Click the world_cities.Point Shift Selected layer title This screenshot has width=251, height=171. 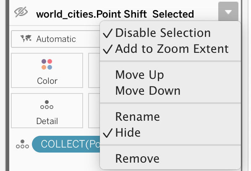click(x=115, y=14)
